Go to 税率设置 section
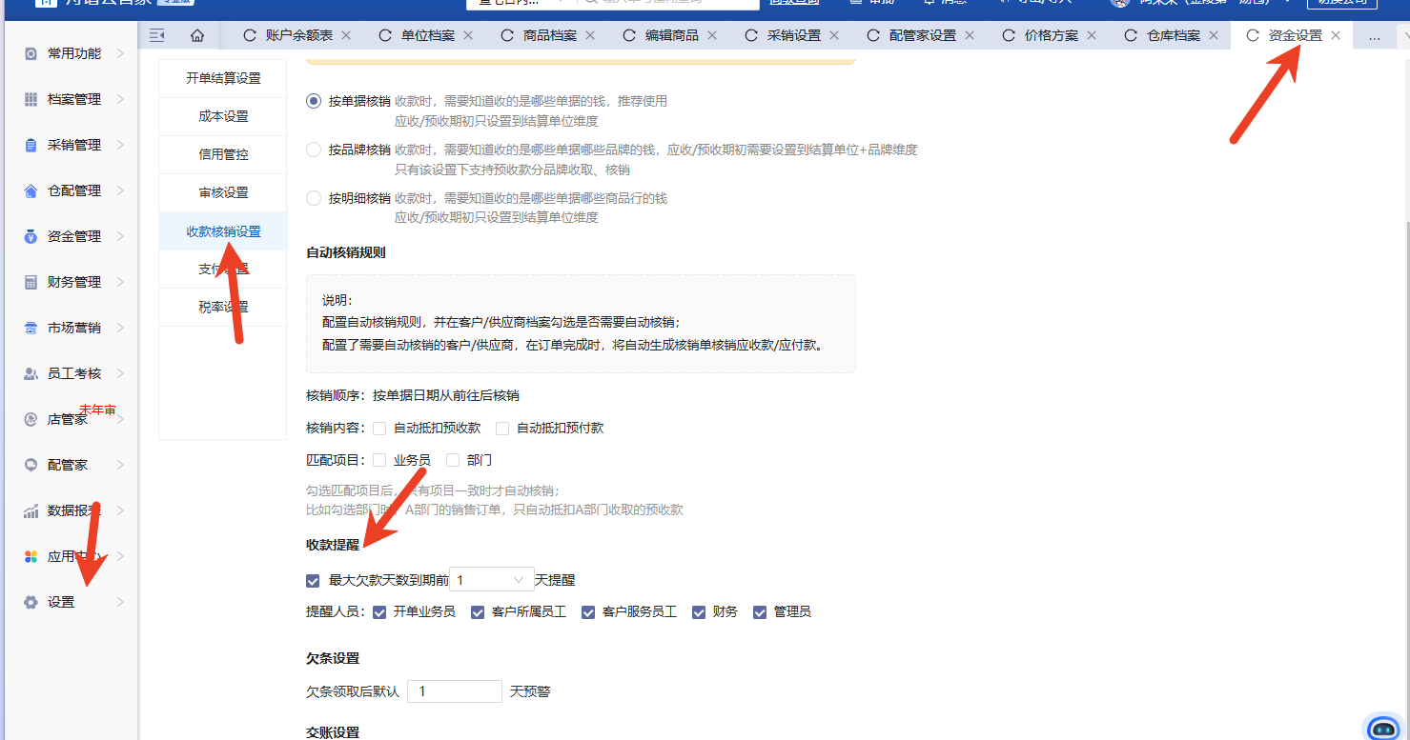 (x=223, y=307)
